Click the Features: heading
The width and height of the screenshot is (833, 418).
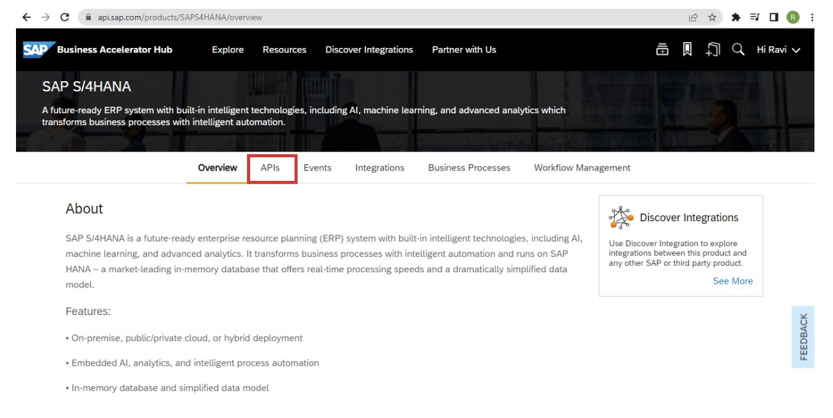(x=88, y=312)
